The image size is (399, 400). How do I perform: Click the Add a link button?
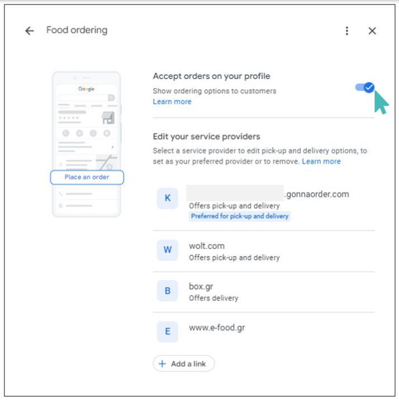pyautogui.click(x=183, y=364)
